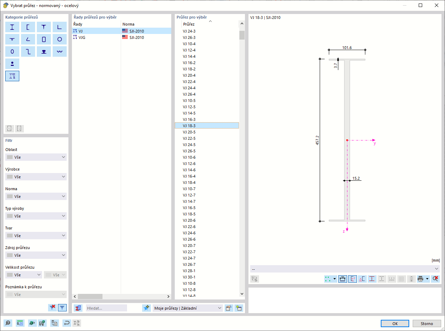
Task: Select the Z-section category icon
Action: pyautogui.click(x=28, y=51)
